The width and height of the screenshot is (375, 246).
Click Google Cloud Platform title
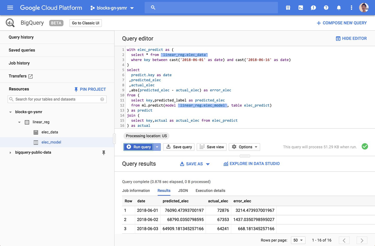pos(51,8)
